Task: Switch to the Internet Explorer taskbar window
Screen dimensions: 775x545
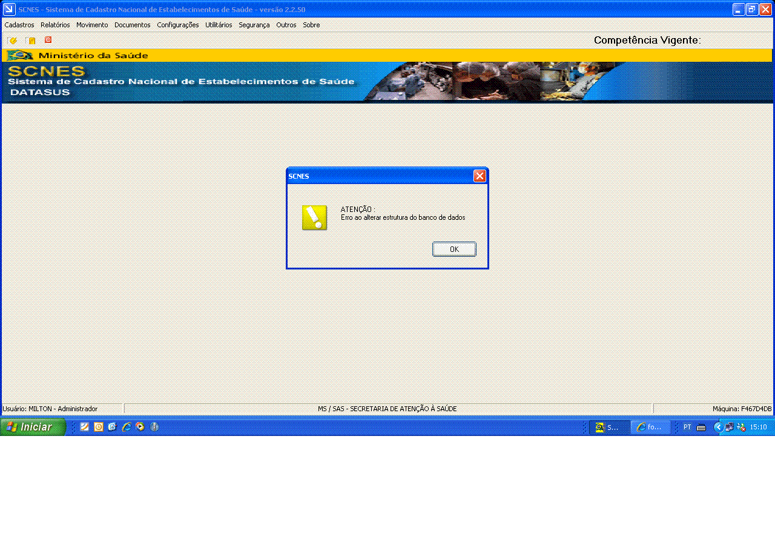Action: [x=650, y=427]
